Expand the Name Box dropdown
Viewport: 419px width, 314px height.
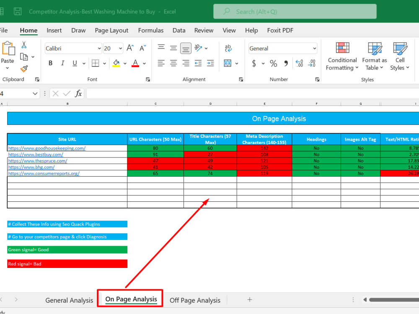point(35,93)
